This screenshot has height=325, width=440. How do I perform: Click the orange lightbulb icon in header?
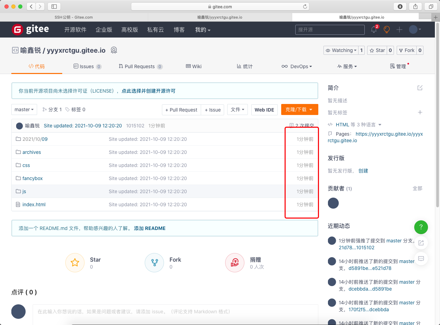[387, 30]
